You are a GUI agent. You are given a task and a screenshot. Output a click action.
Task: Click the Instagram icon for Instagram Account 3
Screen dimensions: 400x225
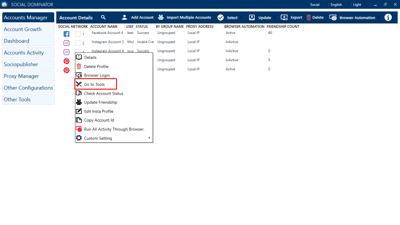(x=66, y=43)
